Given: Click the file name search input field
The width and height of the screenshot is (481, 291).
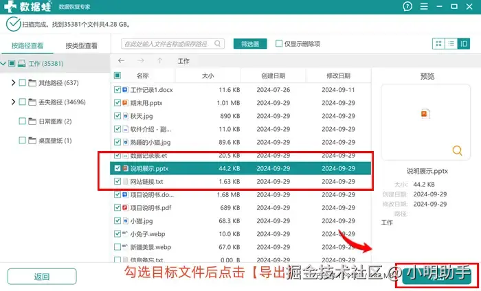Looking at the screenshot, I should click(x=172, y=44).
